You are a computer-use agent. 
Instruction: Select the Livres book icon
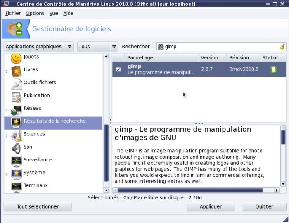click(16, 71)
